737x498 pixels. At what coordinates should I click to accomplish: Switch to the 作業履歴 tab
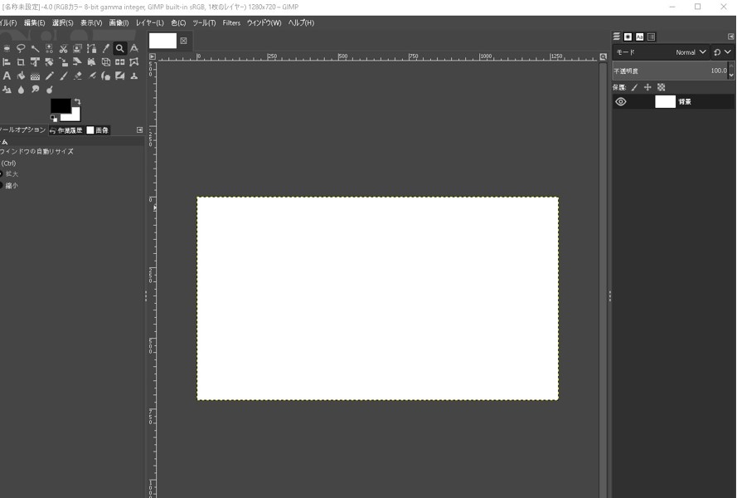point(65,130)
